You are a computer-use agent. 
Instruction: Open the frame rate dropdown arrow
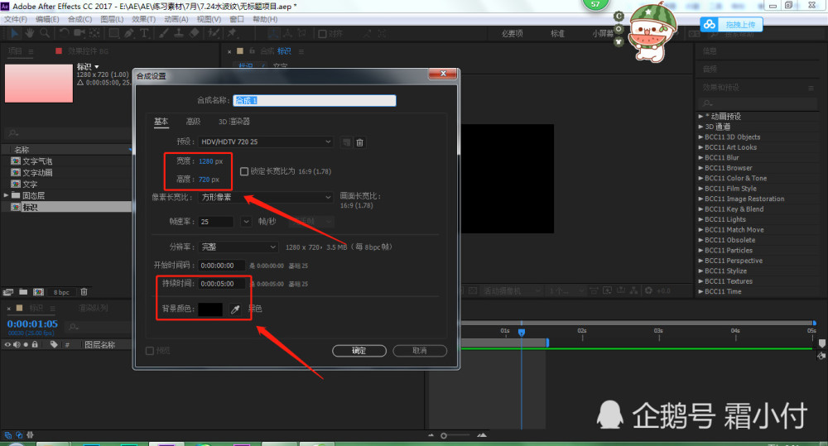pos(246,222)
